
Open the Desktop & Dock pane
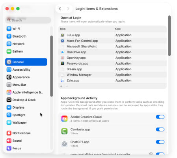[26, 100]
